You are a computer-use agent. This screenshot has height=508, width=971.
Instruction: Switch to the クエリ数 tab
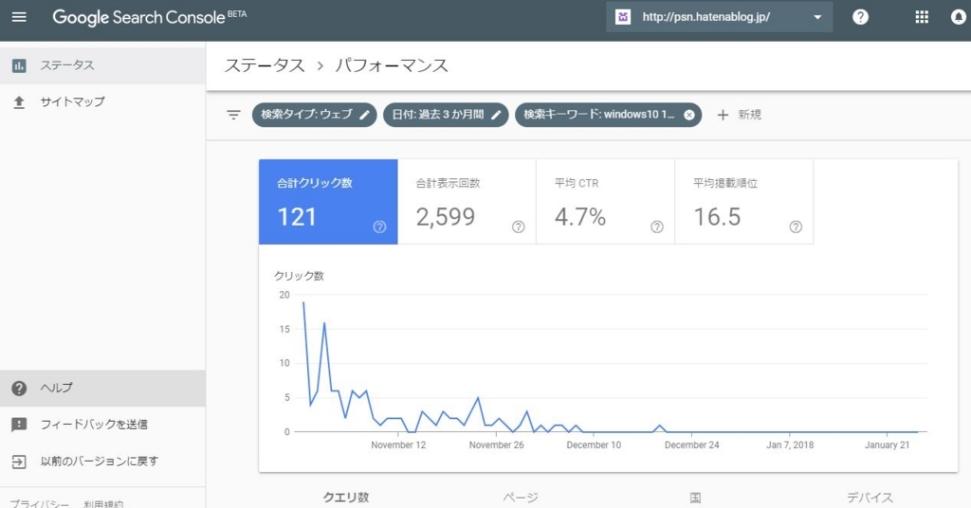pos(346,498)
